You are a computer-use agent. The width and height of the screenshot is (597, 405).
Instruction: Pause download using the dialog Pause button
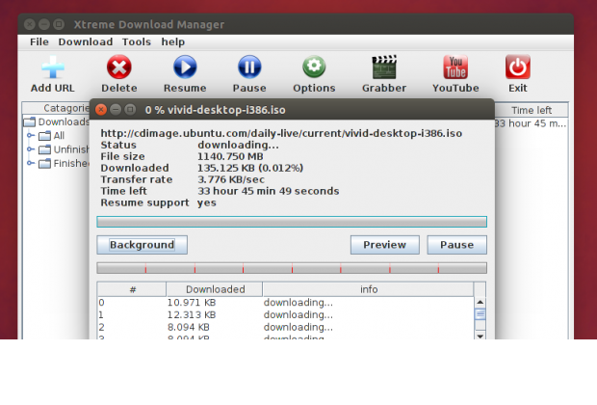click(x=456, y=245)
